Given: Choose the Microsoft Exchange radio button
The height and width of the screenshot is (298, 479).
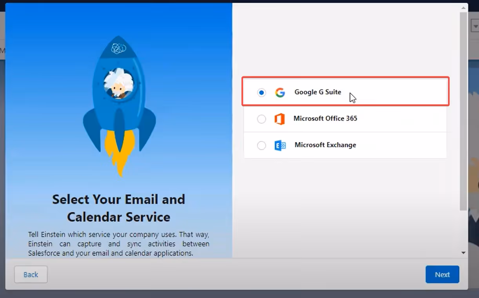Looking at the screenshot, I should 261,146.
